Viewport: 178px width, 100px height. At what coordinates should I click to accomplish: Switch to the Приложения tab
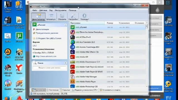[x=39, y=90]
